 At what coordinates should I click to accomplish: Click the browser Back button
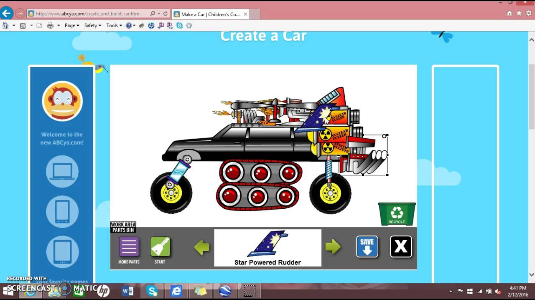point(6,13)
